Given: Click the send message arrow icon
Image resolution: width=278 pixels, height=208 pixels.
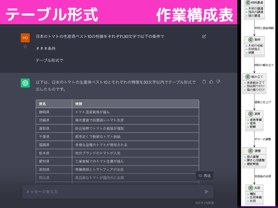Looking at the screenshot, I should (207, 191).
